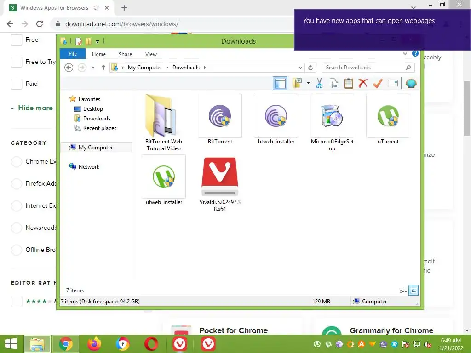Check the four-star editor rating checkbox

click(17, 302)
